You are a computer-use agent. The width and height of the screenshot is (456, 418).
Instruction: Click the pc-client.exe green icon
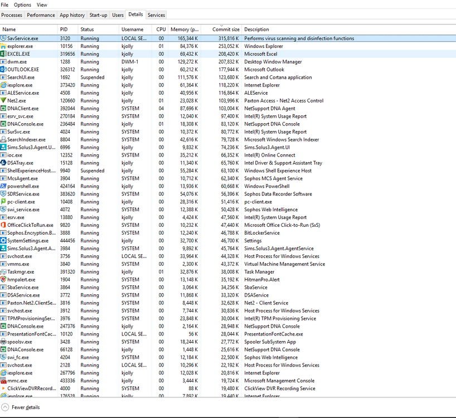click(3, 202)
